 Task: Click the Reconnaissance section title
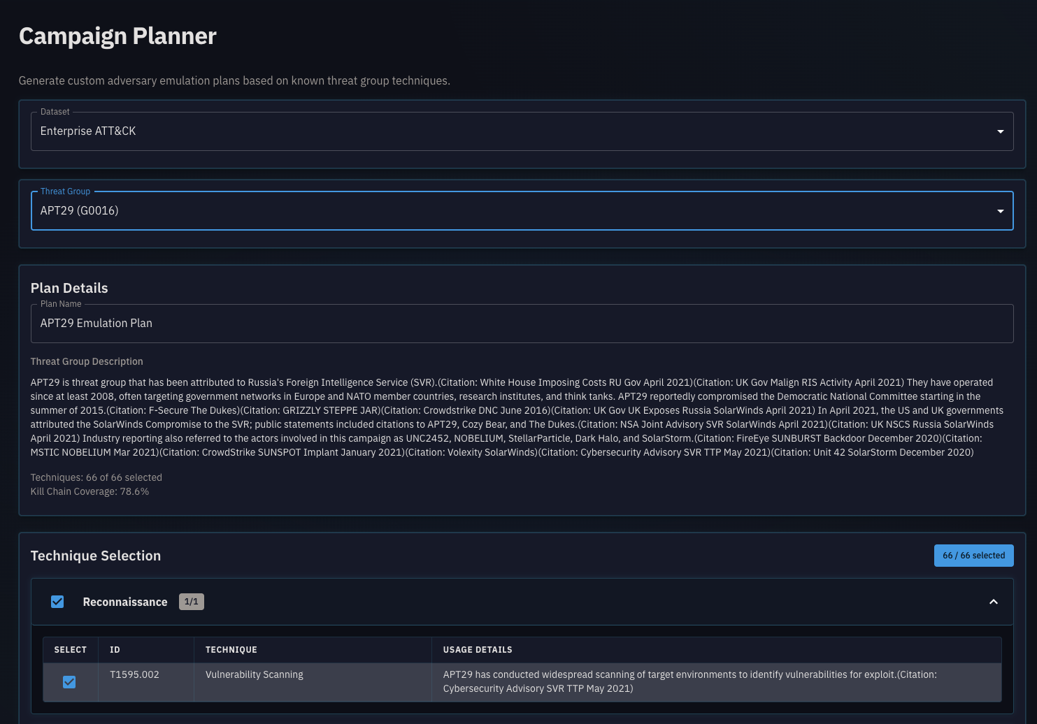125,602
